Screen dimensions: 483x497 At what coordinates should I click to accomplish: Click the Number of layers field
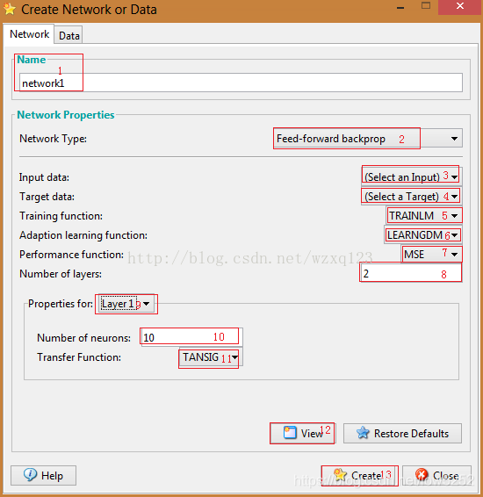coord(411,274)
